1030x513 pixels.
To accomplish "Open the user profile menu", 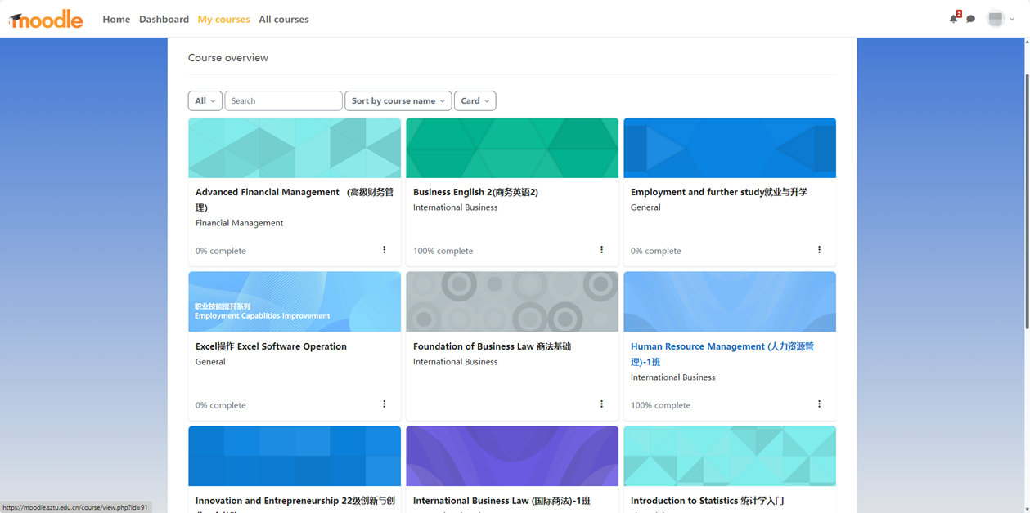I will (x=1001, y=19).
